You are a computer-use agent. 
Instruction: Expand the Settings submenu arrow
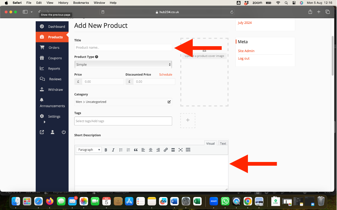(x=44, y=122)
